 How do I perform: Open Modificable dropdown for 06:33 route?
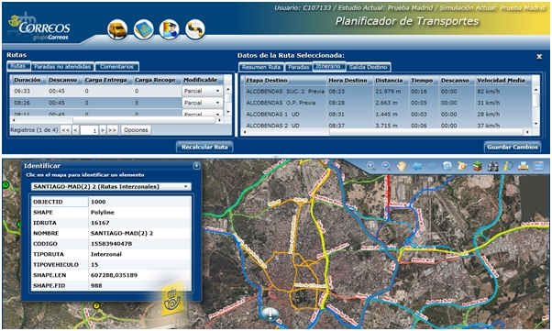[x=203, y=91]
